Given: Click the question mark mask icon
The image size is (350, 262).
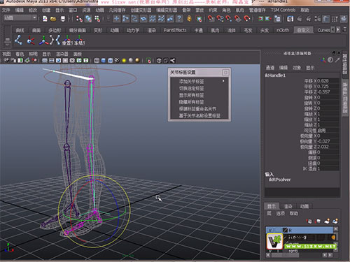Looking at the screenshot, I should (x=179, y=19).
